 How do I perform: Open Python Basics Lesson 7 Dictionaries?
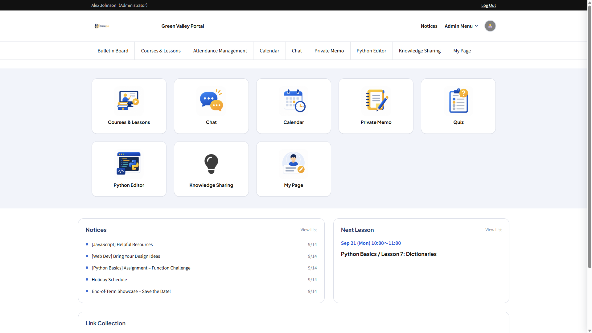pyautogui.click(x=389, y=254)
